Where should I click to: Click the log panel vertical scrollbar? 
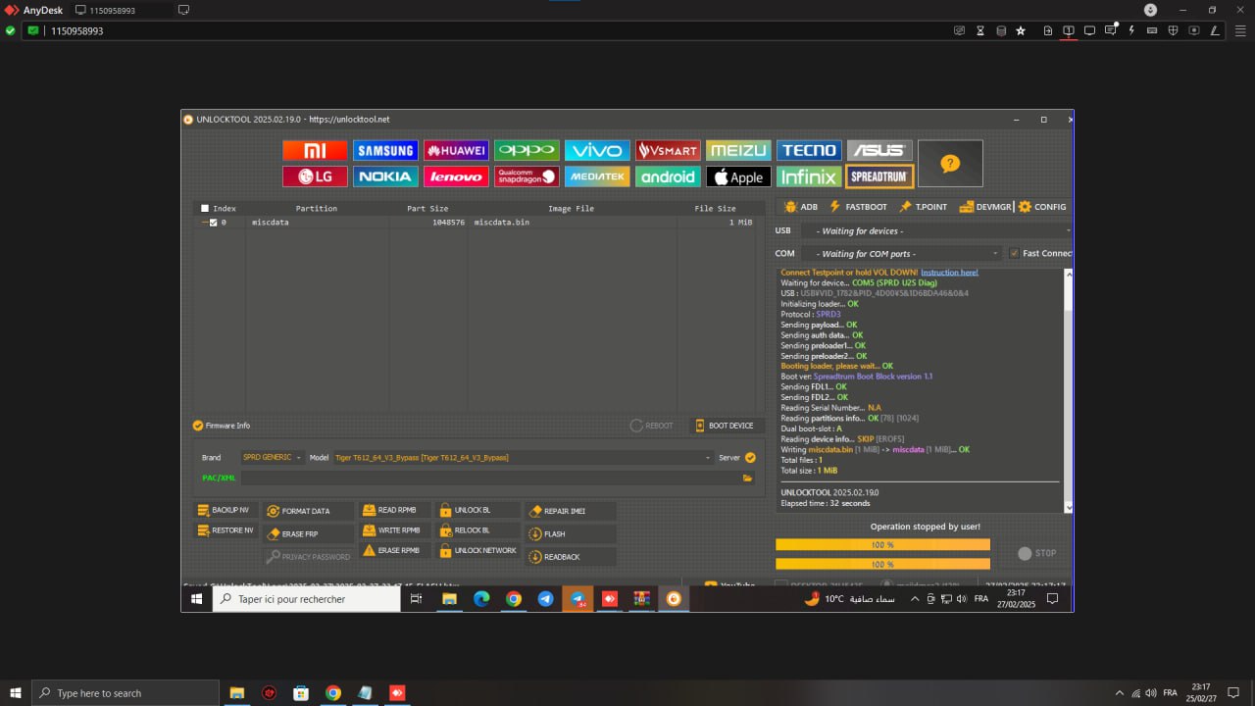click(x=1069, y=390)
